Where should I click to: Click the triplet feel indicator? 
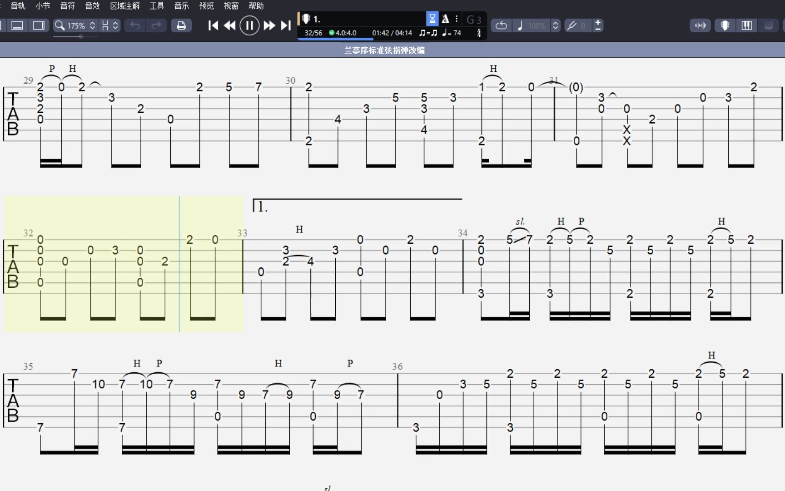[x=428, y=33]
